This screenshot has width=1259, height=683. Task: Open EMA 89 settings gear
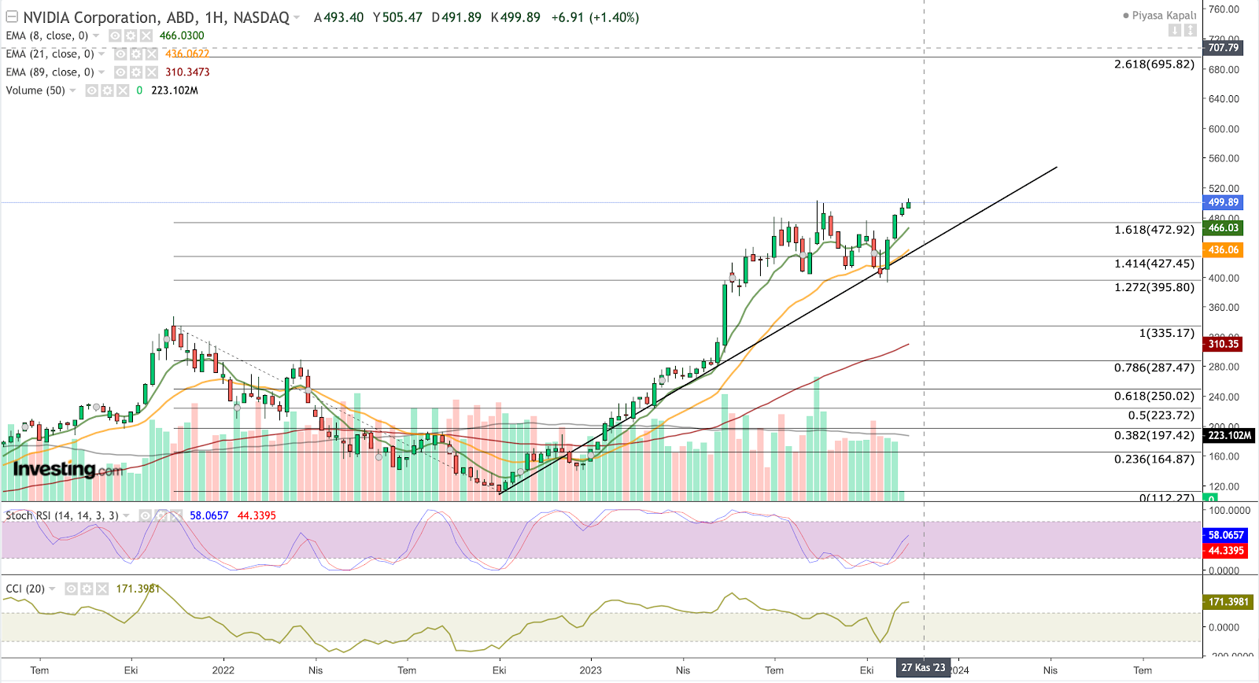[136, 72]
